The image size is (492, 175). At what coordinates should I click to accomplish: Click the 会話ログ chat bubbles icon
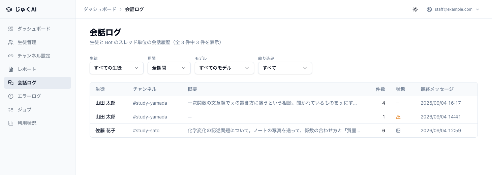(11, 83)
